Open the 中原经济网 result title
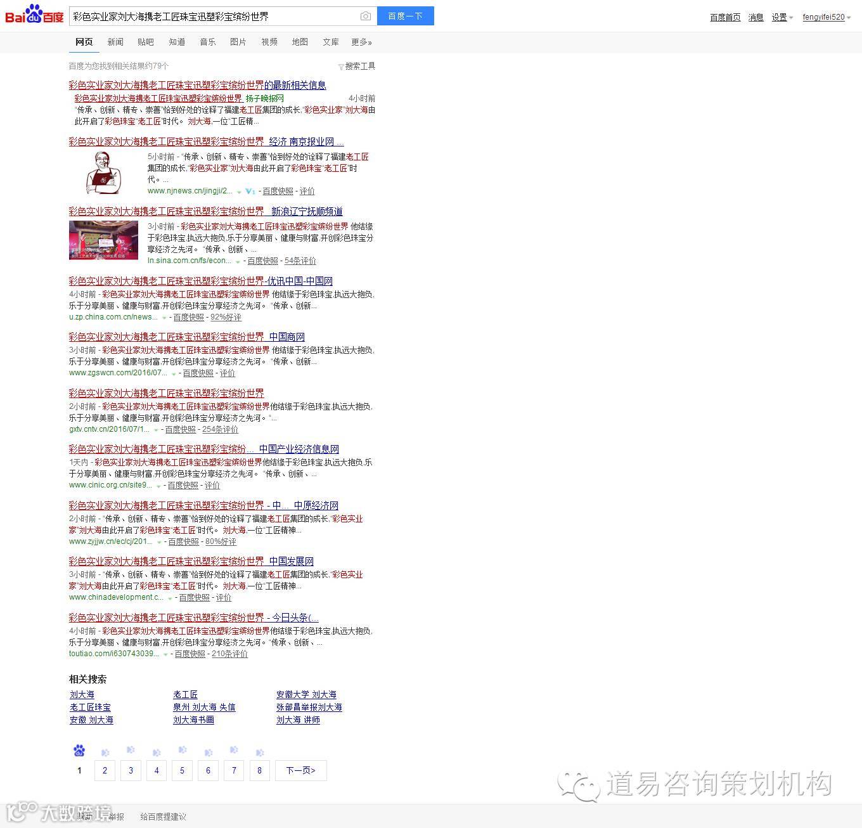 click(203, 505)
